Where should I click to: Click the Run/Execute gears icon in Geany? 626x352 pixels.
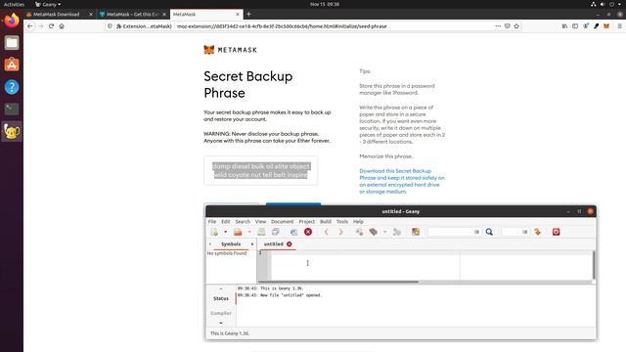click(x=397, y=232)
